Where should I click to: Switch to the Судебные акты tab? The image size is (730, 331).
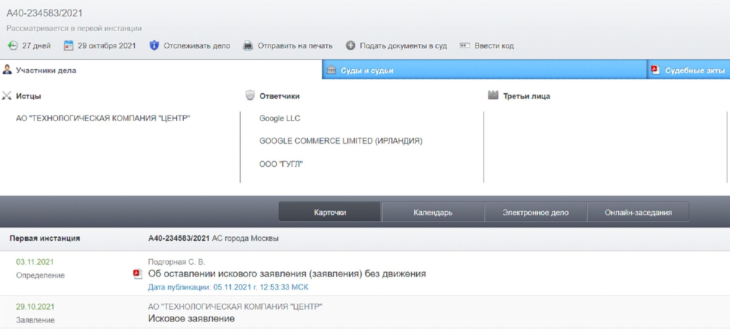(x=688, y=70)
